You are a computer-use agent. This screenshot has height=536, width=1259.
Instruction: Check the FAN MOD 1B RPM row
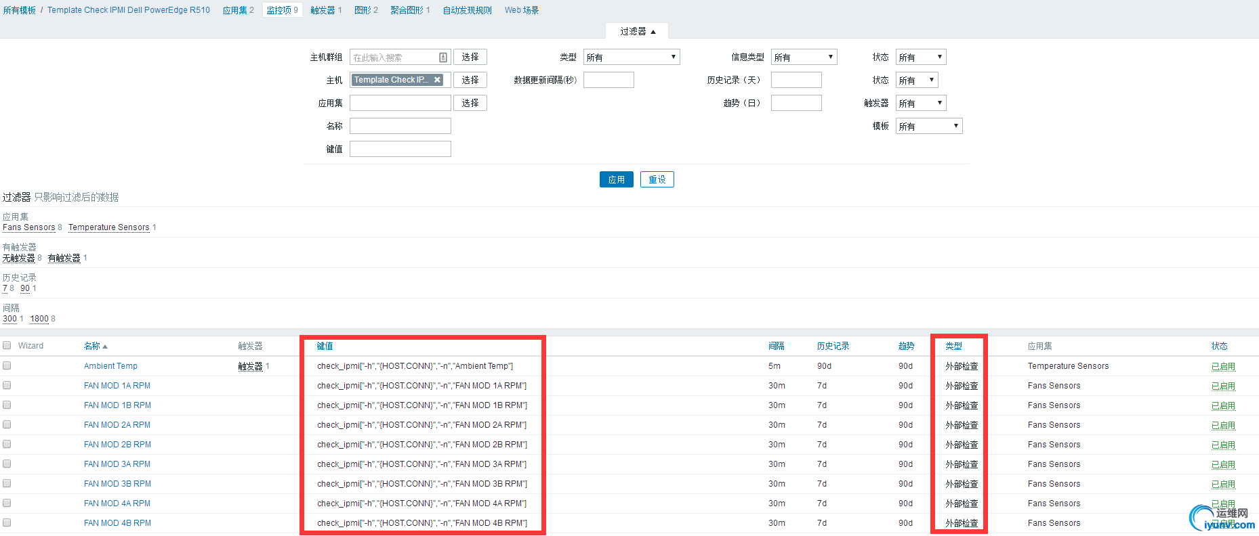[7, 405]
